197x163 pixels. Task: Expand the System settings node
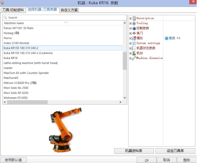[130, 43]
